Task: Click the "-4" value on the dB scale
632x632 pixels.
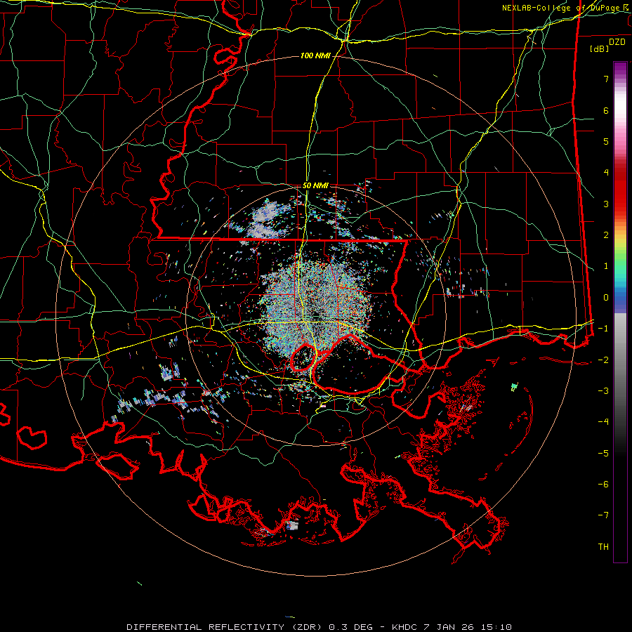Action: [603, 422]
